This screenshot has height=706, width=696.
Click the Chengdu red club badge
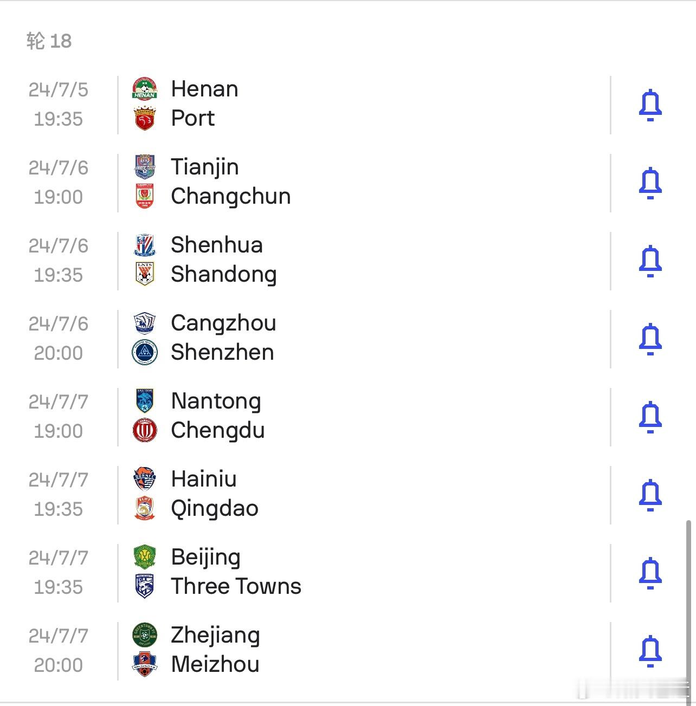[x=145, y=430]
